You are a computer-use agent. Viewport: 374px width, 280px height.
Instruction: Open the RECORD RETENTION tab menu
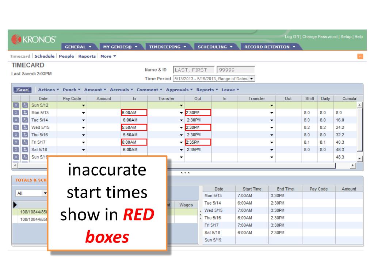[x=270, y=47]
